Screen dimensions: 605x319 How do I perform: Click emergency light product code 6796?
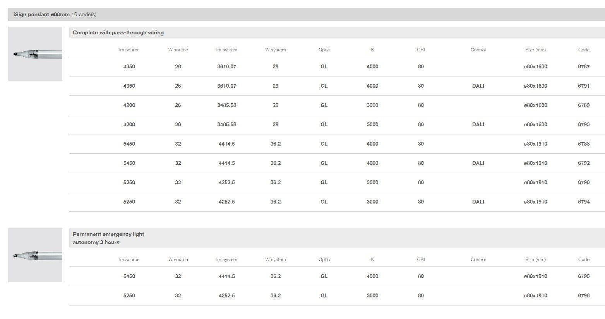pyautogui.click(x=583, y=295)
